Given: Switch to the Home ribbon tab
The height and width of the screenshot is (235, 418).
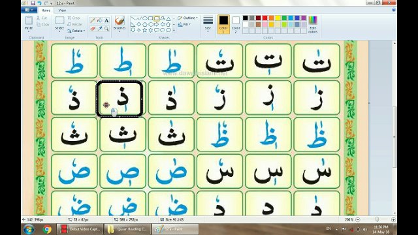Looking at the screenshot, I should click(x=46, y=10).
